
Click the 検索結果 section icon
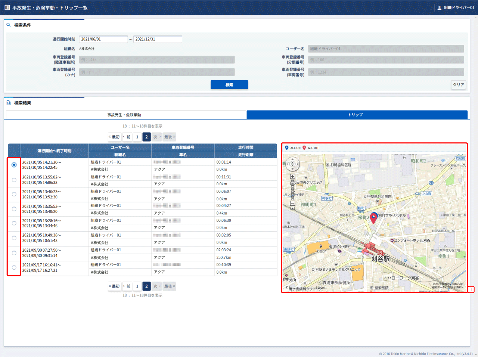pyautogui.click(x=9, y=103)
